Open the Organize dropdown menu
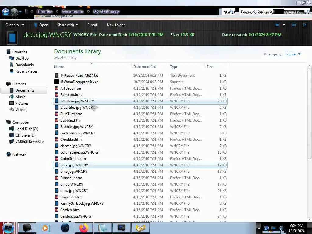The height and width of the screenshot is (234, 312). point(15,25)
